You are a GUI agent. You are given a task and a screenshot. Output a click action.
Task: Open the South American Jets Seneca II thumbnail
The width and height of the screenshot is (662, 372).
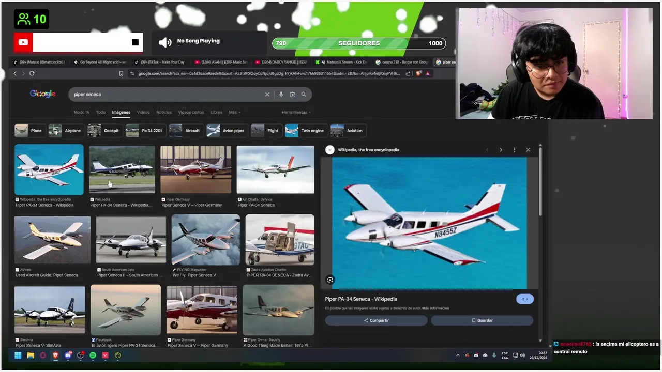131,240
